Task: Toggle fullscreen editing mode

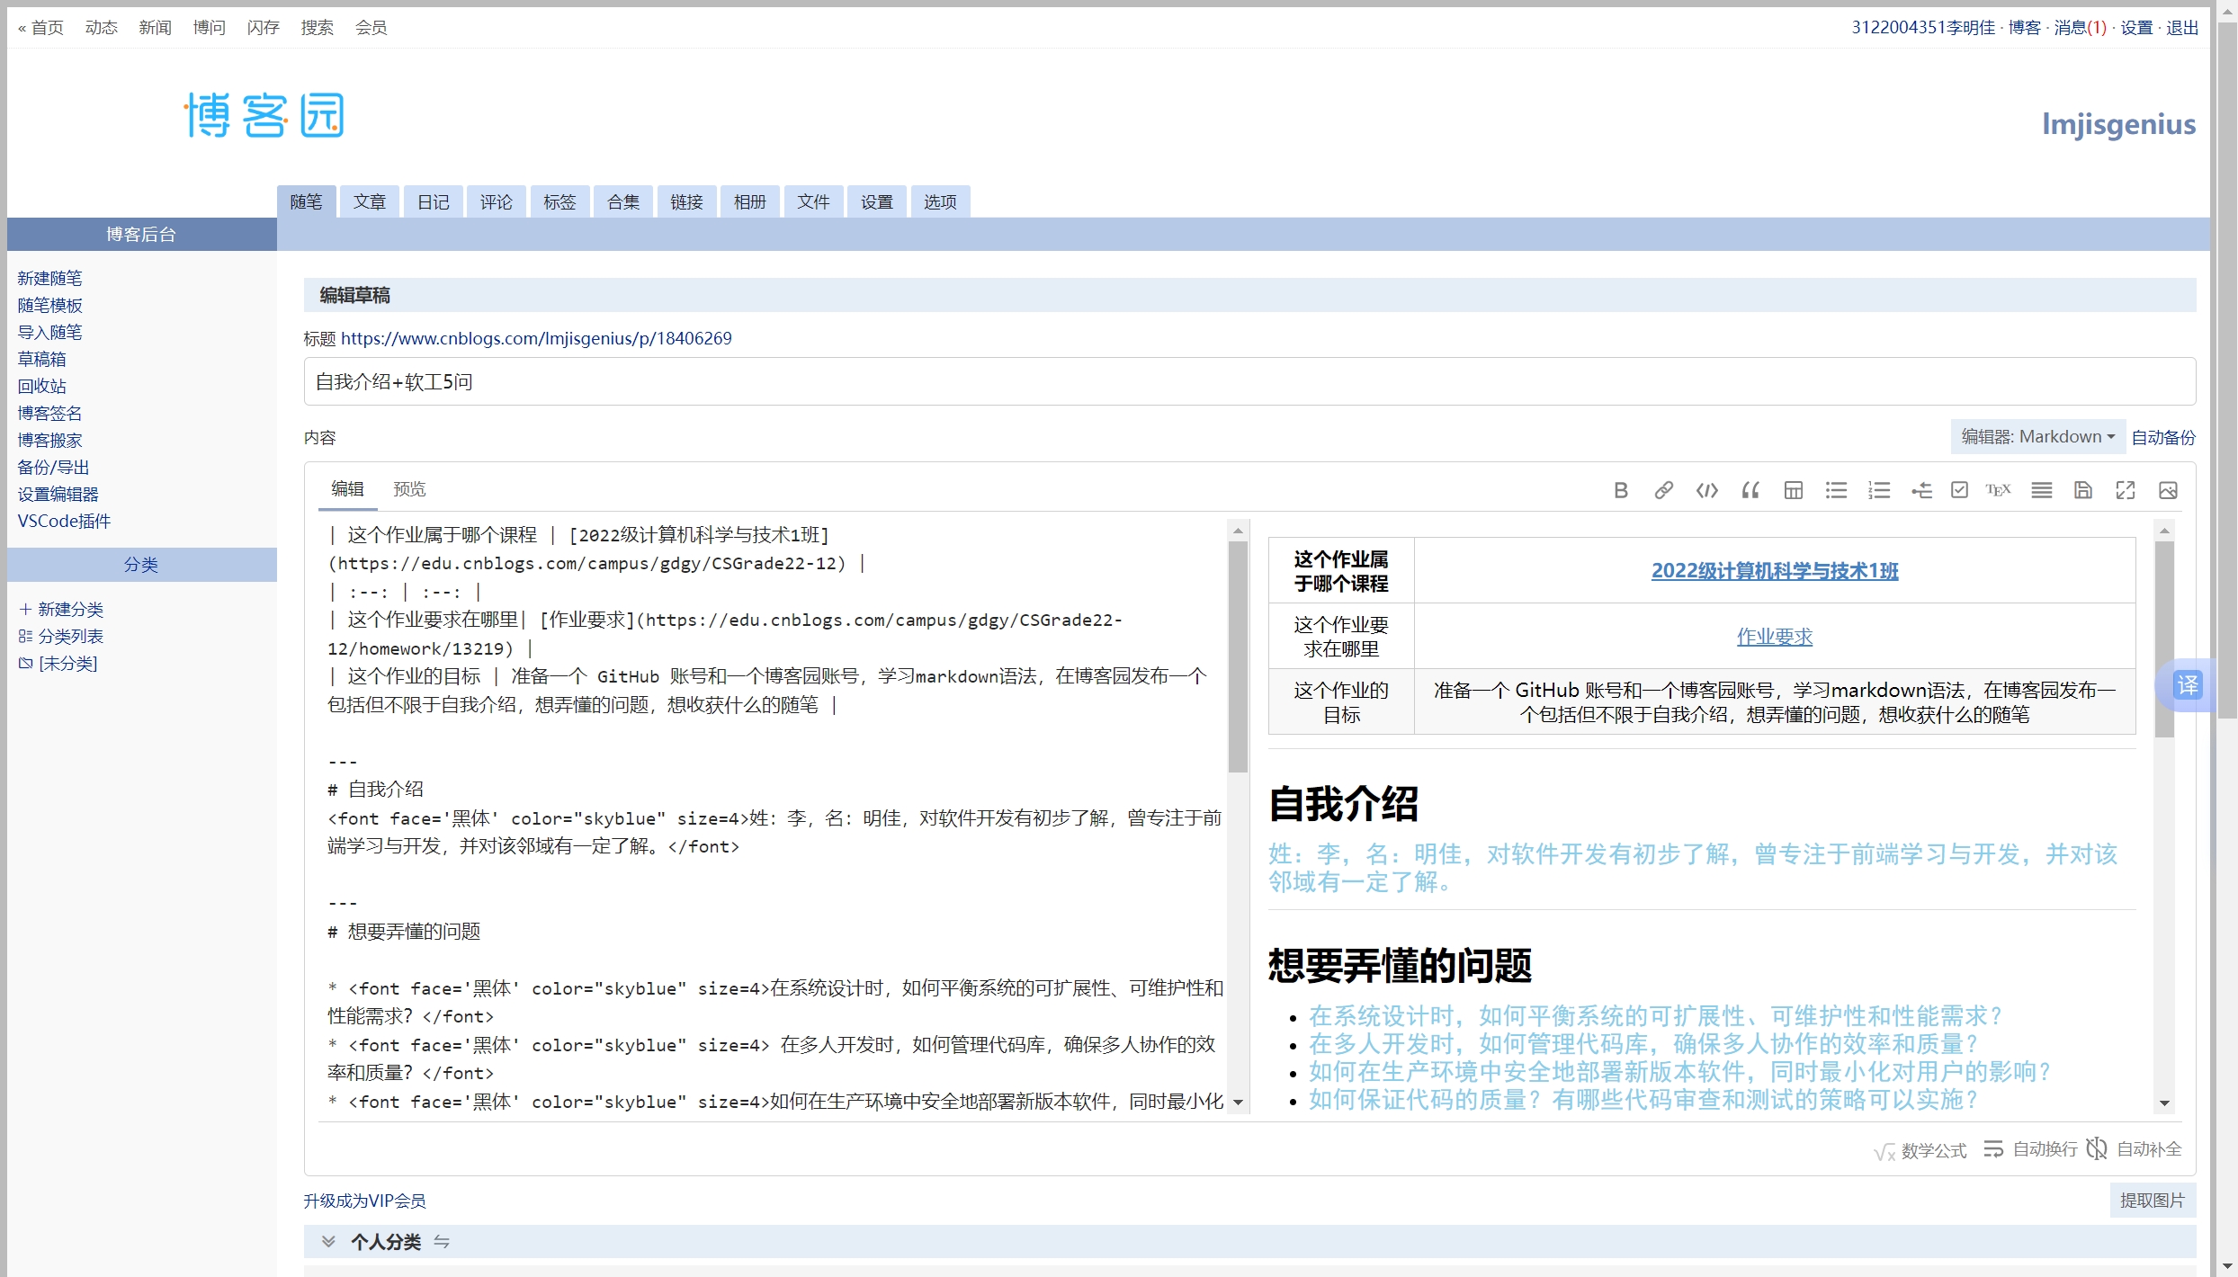Action: point(2126,490)
